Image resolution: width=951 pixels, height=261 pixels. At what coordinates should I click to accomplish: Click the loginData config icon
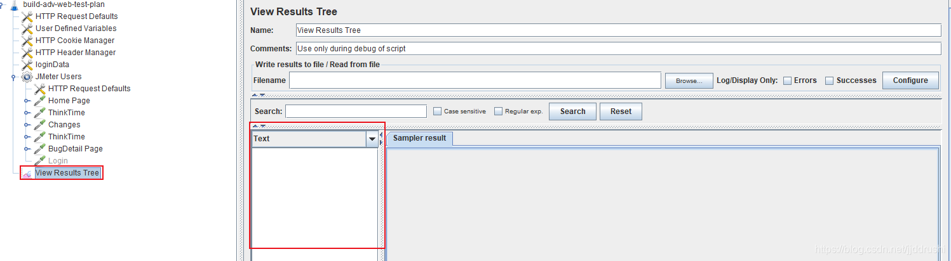point(27,65)
